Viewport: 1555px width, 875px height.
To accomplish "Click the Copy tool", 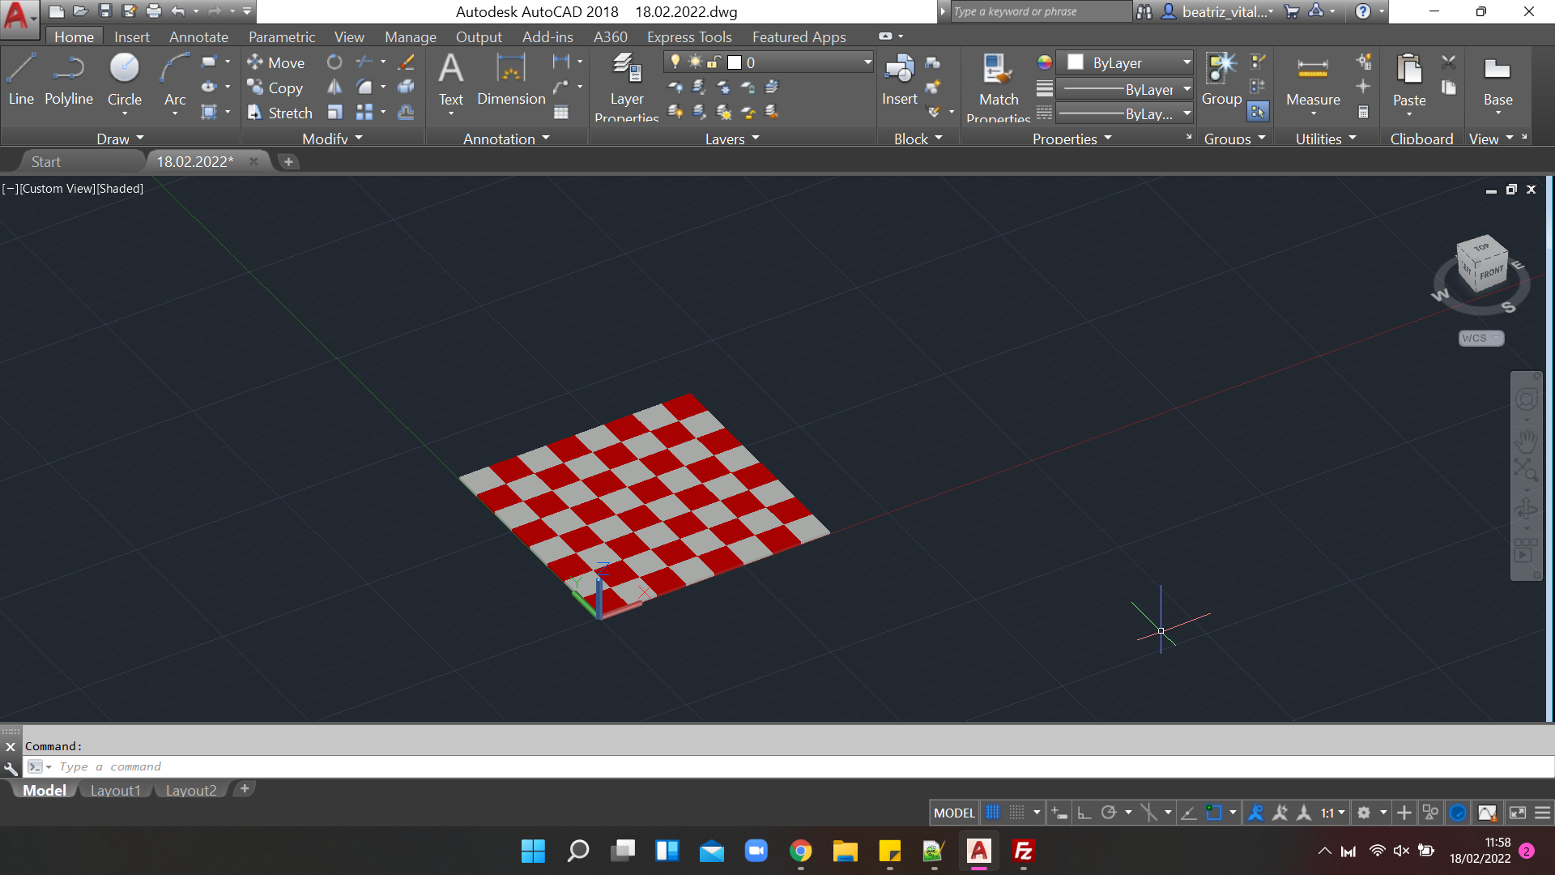I will [x=275, y=87].
